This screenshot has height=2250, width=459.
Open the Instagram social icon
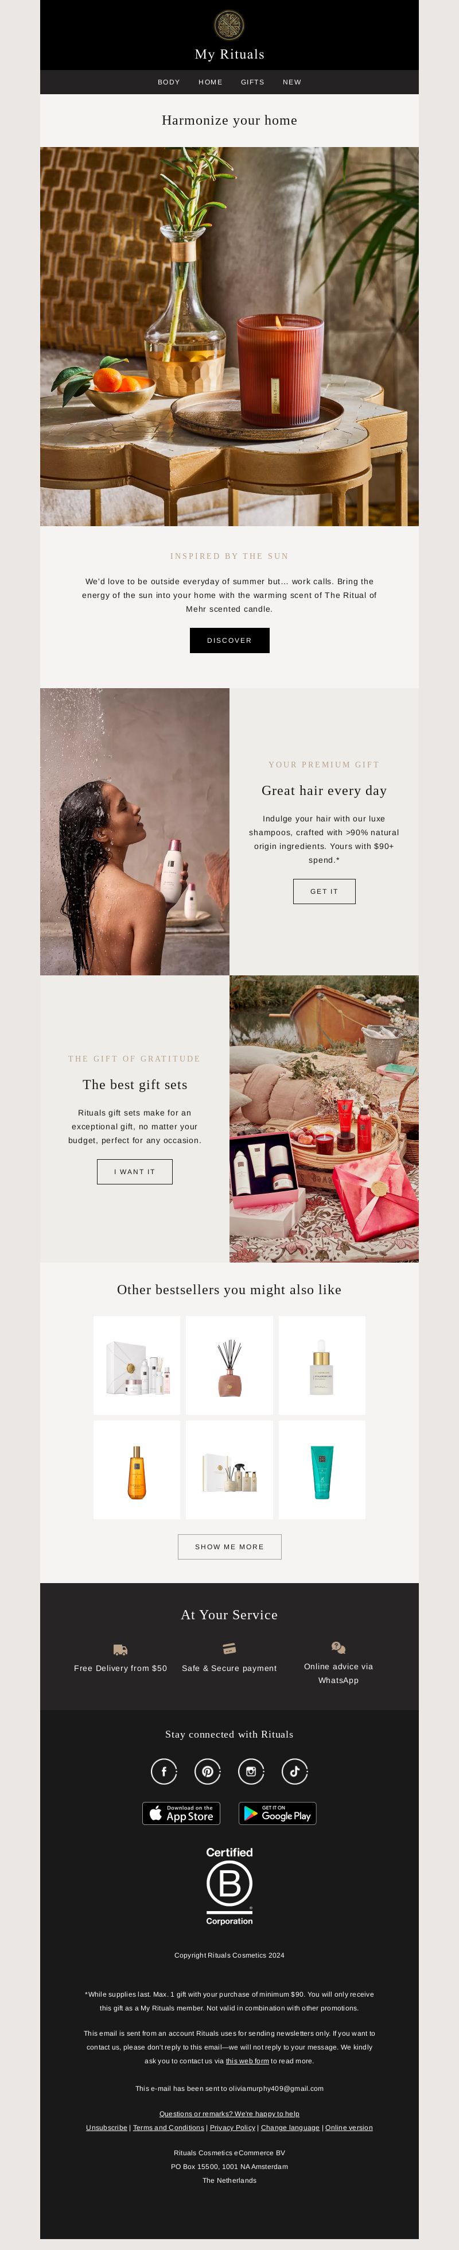pyautogui.click(x=251, y=1772)
